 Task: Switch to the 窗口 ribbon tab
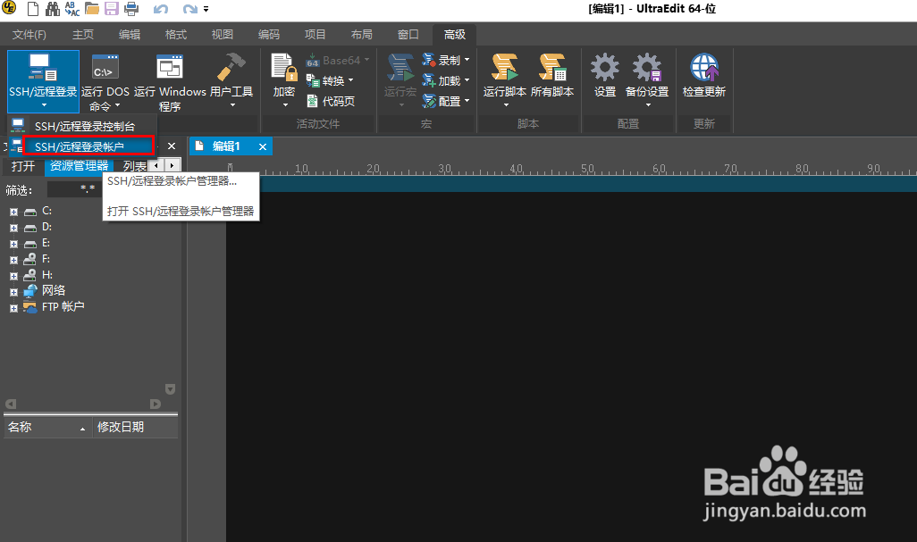[408, 35]
